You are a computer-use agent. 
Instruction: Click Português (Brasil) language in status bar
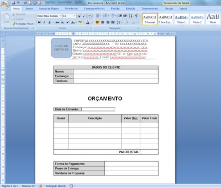point(55,186)
